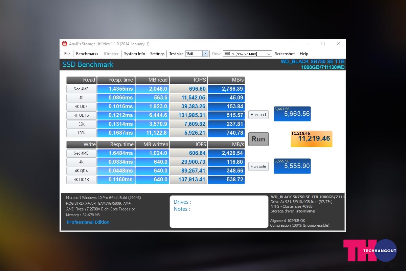406x271 pixels.
Task: Click the WD_BLACK SN750 SE 1TB title text
Action: 313,62
